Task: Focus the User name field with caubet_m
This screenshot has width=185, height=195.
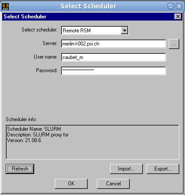Action: click(114, 57)
